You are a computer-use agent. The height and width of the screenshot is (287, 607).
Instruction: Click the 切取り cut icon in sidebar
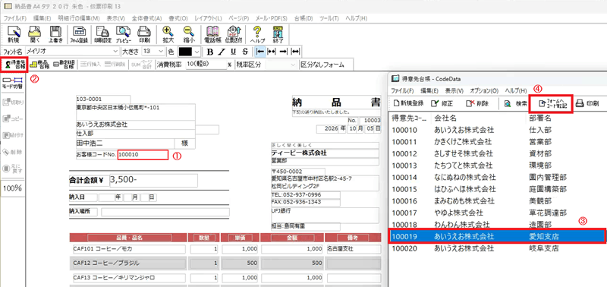[14, 102]
